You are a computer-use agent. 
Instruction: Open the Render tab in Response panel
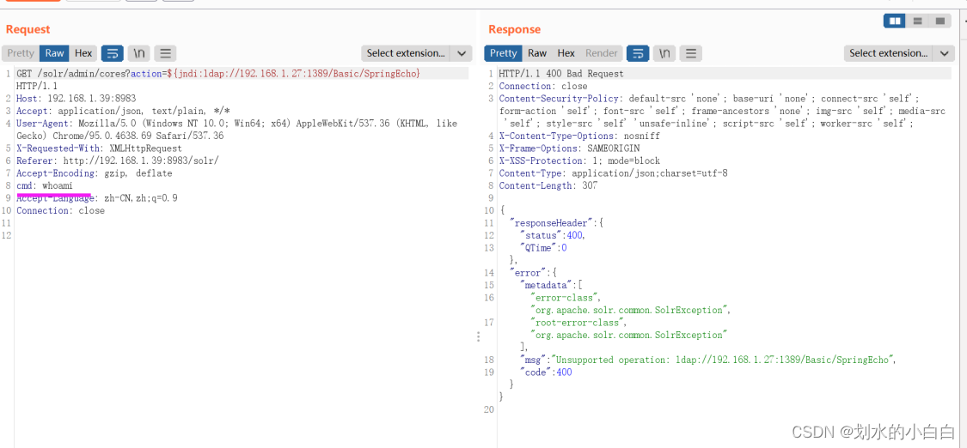point(602,53)
